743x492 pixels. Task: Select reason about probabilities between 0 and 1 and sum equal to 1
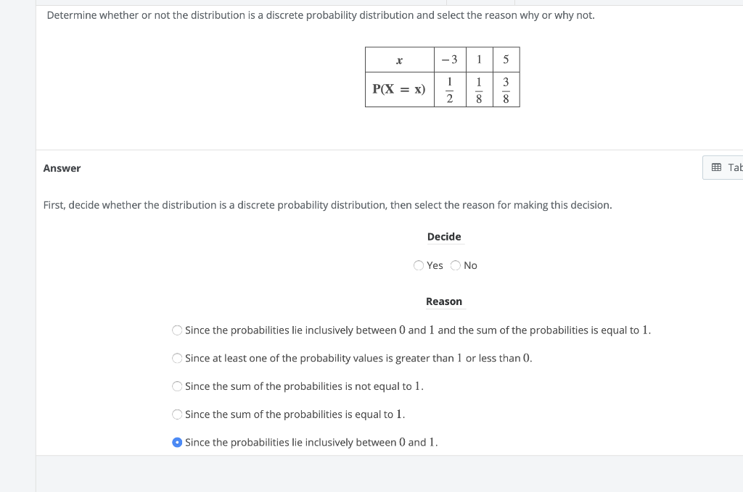click(177, 330)
